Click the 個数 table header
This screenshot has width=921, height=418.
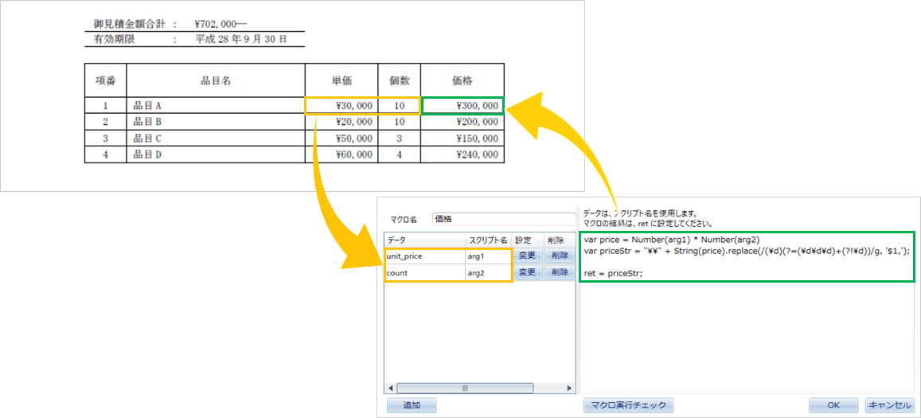coord(400,81)
